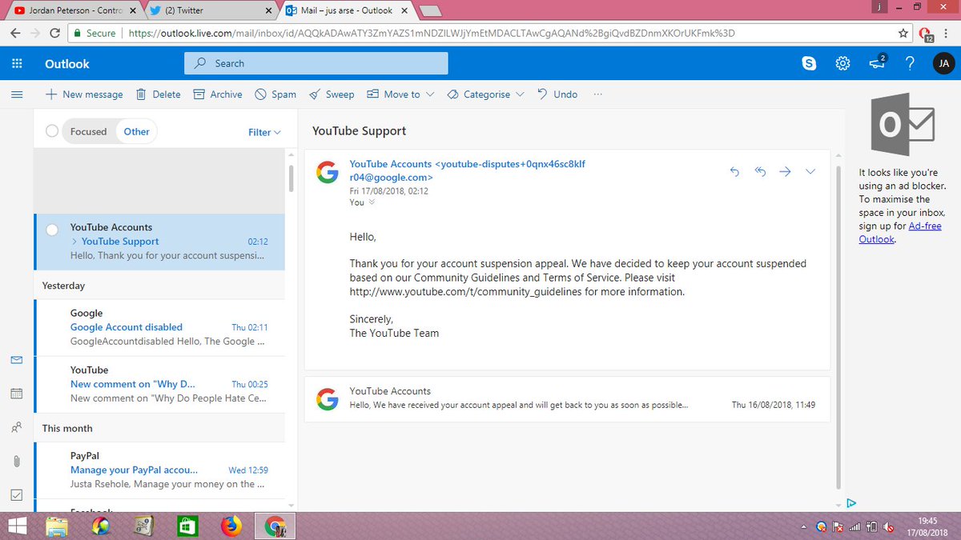Open the toolbar more options ellipsis
The height and width of the screenshot is (540, 961).
point(597,94)
